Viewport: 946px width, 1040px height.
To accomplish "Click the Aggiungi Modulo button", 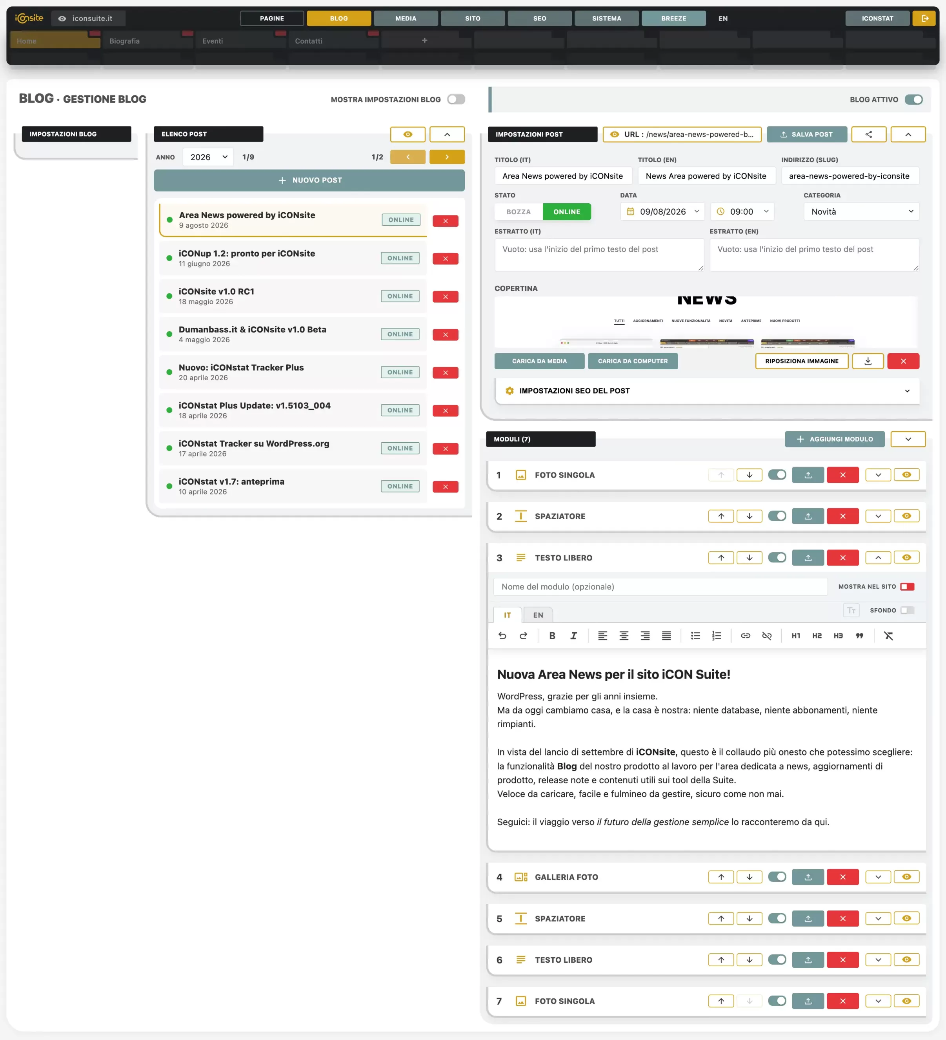I will click(835, 439).
